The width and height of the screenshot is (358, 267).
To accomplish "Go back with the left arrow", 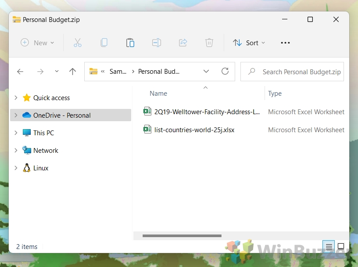I will tap(20, 72).
